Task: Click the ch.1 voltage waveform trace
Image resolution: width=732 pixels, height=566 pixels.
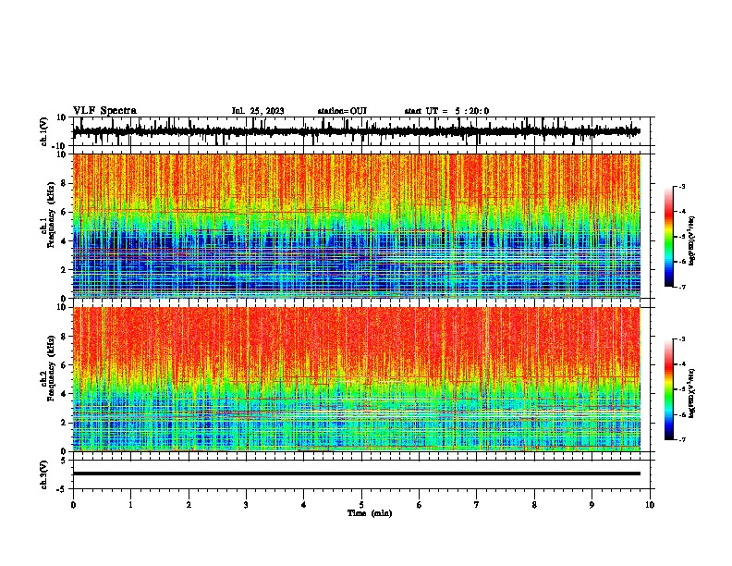Action: (356, 131)
